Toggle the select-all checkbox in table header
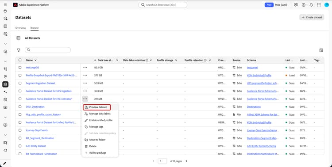Screen dimensions: 332x167 pyautogui.click(x=20, y=60)
